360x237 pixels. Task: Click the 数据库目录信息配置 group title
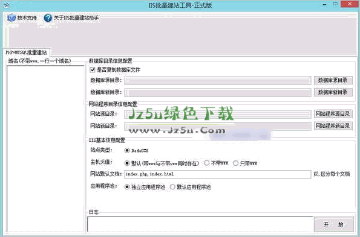111,61
